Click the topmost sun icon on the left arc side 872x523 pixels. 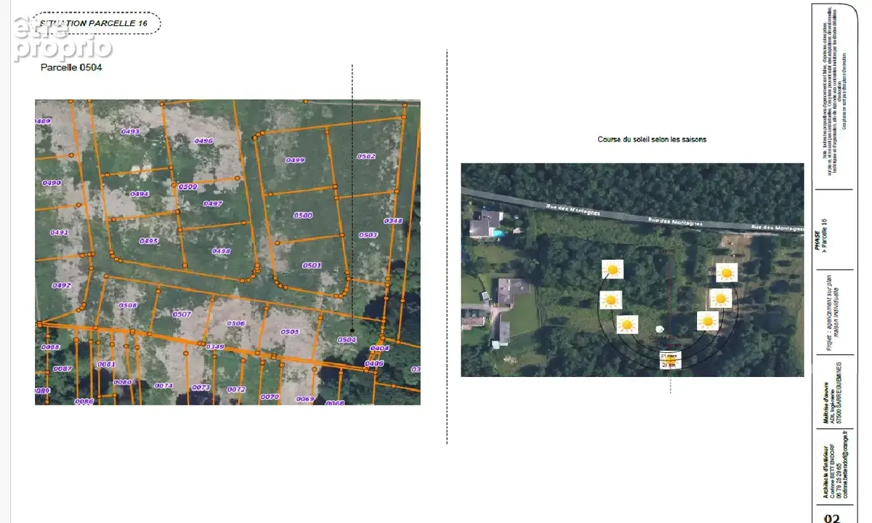coord(613,270)
